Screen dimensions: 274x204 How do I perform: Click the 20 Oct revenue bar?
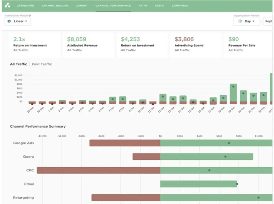point(243,96)
